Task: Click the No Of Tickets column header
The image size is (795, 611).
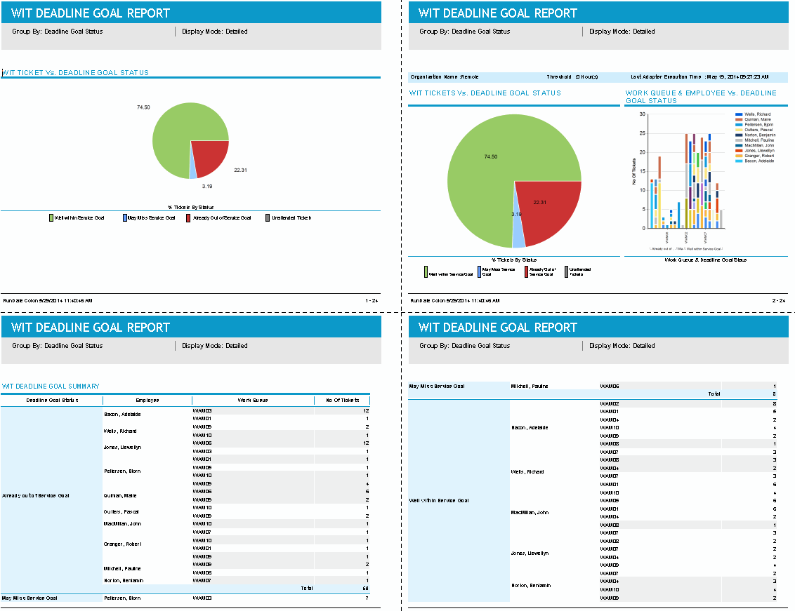Action: point(342,401)
